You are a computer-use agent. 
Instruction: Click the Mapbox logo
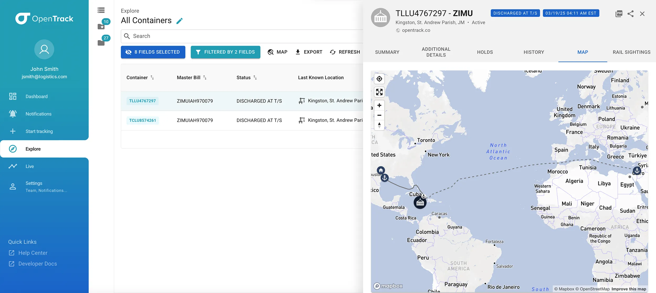pyautogui.click(x=388, y=286)
